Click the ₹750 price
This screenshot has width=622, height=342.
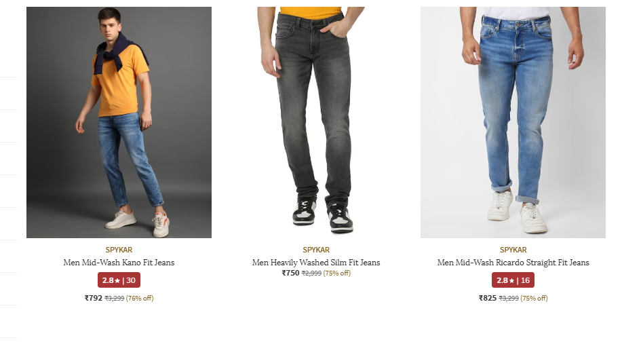[290, 273]
